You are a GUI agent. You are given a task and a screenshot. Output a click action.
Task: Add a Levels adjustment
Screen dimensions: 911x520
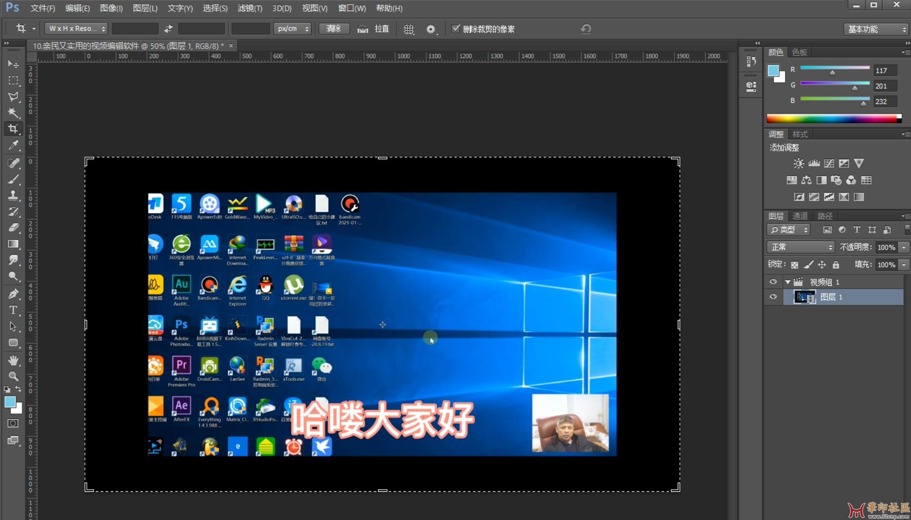pos(814,163)
